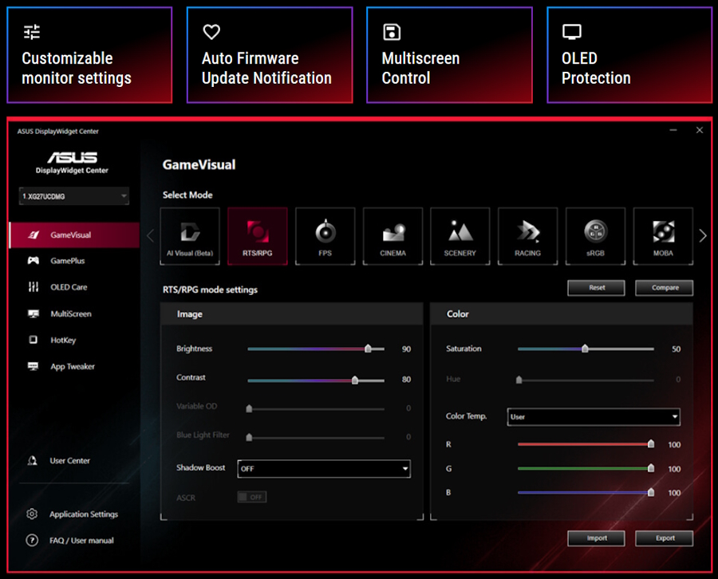718x579 pixels.
Task: Click the Compare button
Action: (665, 287)
